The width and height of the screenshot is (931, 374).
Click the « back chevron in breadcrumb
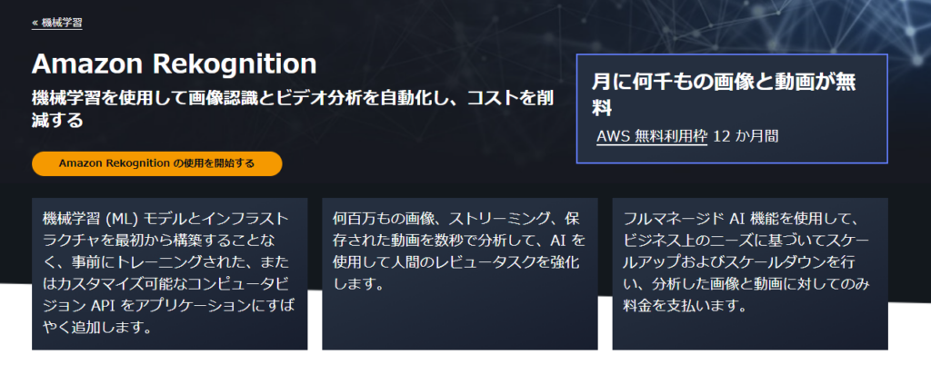[x=35, y=23]
